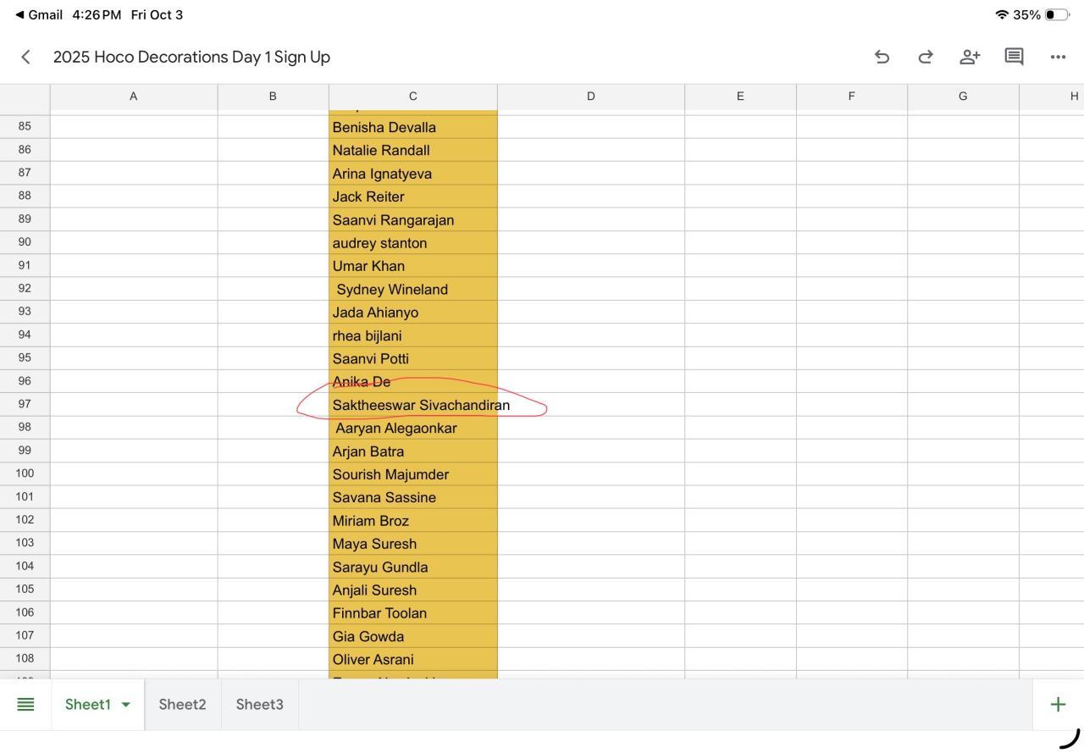Image resolution: width=1084 pixels, height=753 pixels.
Task: Open the share/add people icon
Action: pos(970,57)
